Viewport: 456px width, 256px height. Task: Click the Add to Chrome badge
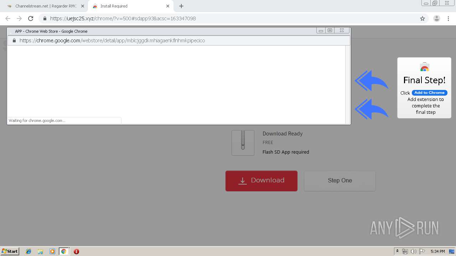click(430, 92)
